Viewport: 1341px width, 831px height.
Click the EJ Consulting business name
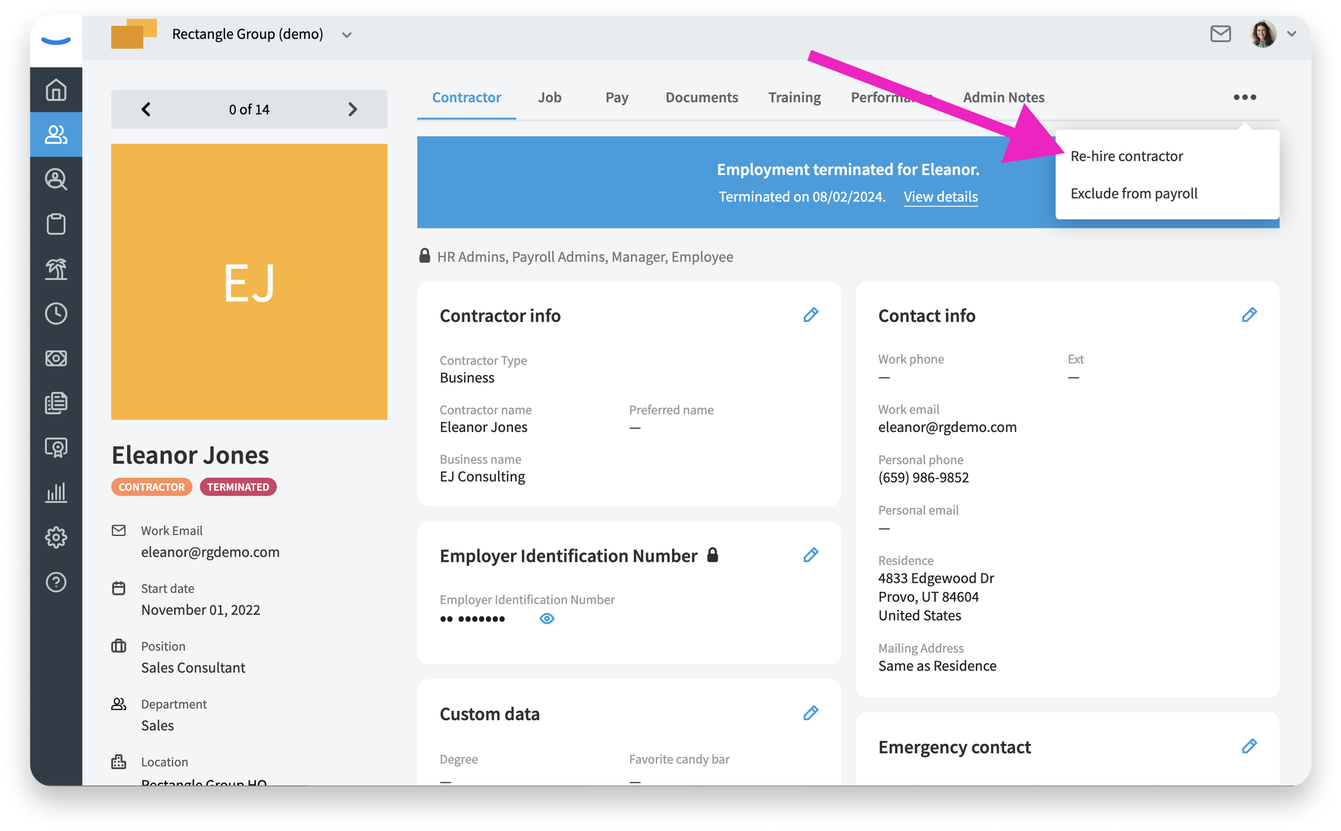click(482, 476)
